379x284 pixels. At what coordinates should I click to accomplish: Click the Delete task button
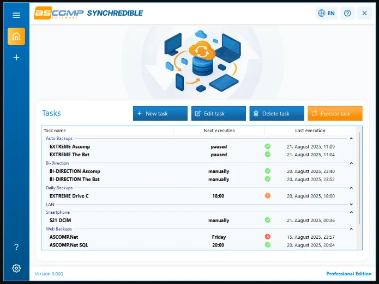click(x=277, y=113)
